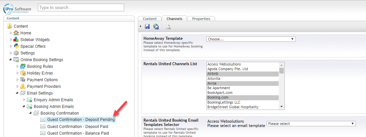Select the Booking Rules tree item label
Viewport: 366px width, 137px height.
(x=40, y=66)
